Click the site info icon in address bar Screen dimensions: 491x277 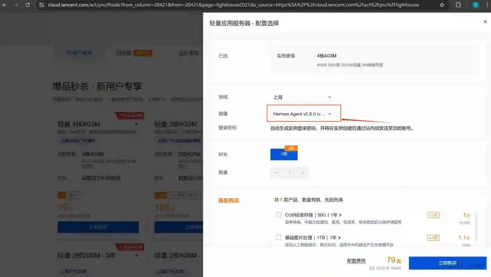[x=42, y=5]
